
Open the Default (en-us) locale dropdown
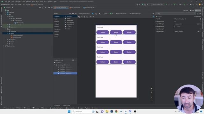(x=135, y=14)
